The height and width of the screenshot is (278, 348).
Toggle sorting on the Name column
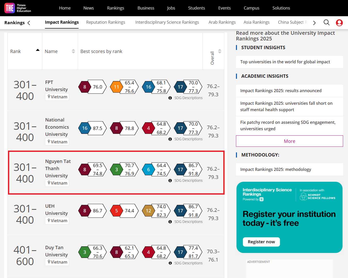pyautogui.click(x=73, y=51)
